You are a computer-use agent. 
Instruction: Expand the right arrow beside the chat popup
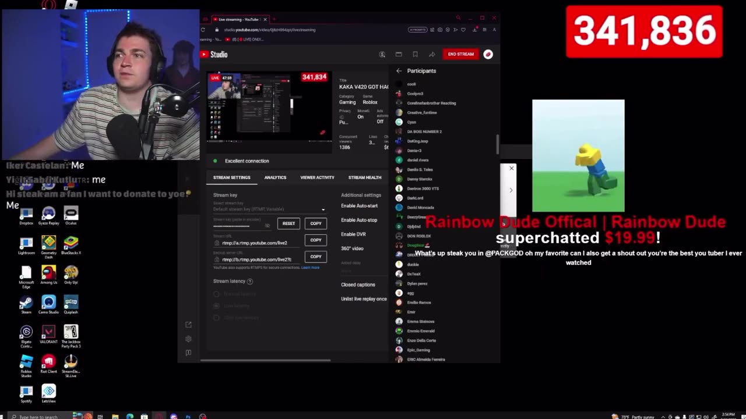511,190
